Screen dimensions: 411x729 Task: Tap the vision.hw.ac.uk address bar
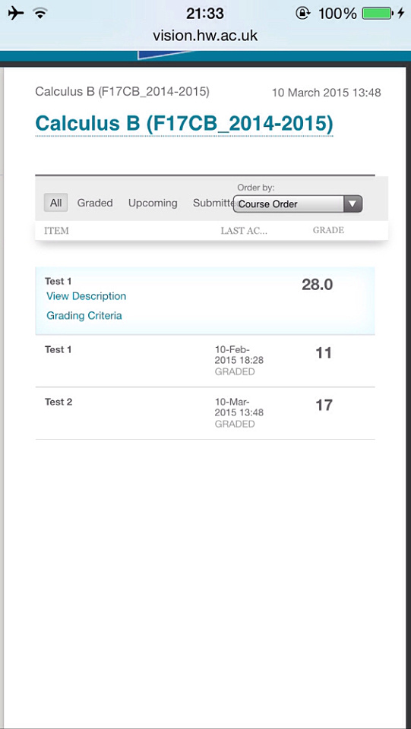205,36
